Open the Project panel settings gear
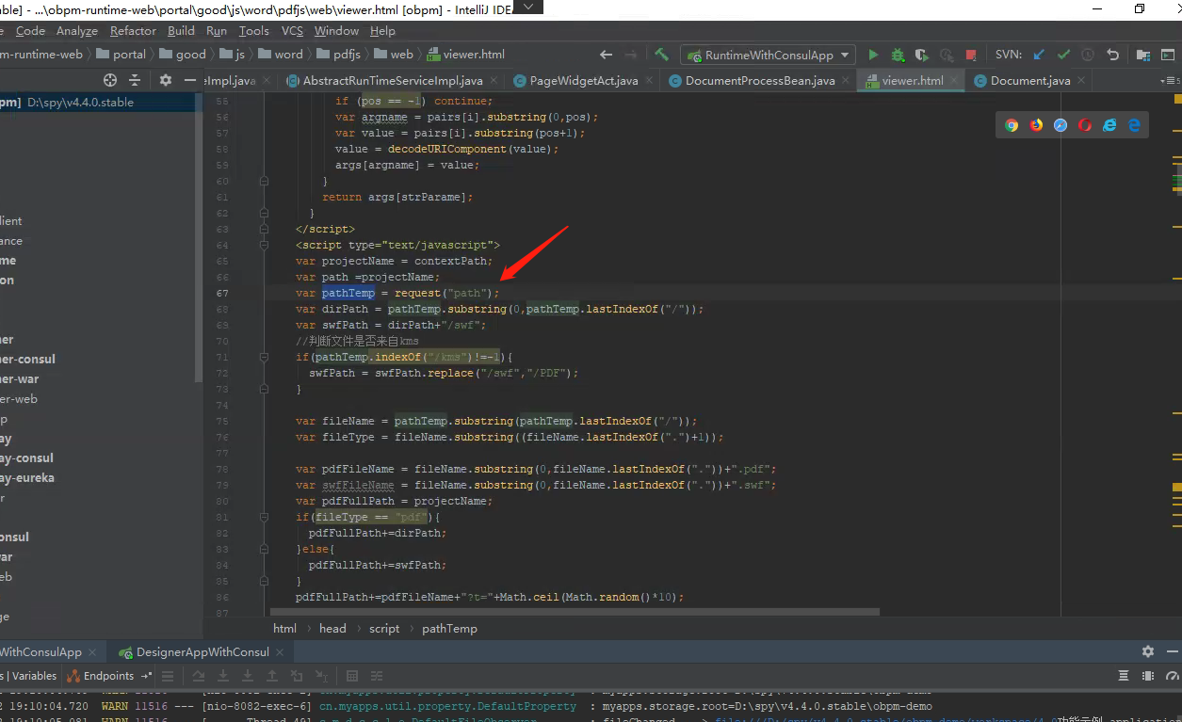This screenshot has width=1182, height=722. click(166, 80)
